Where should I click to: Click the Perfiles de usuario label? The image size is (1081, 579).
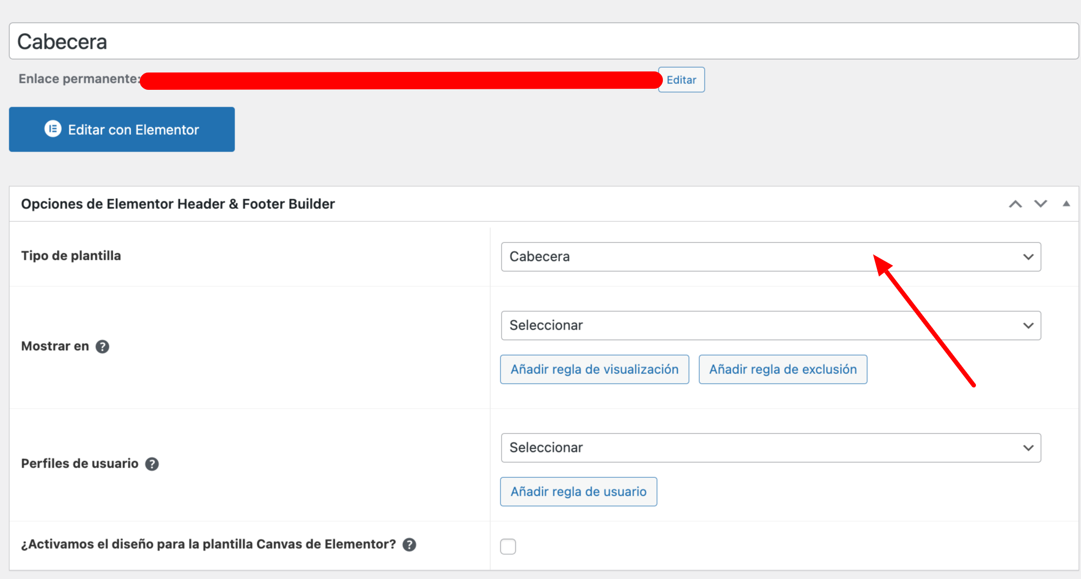pos(80,464)
